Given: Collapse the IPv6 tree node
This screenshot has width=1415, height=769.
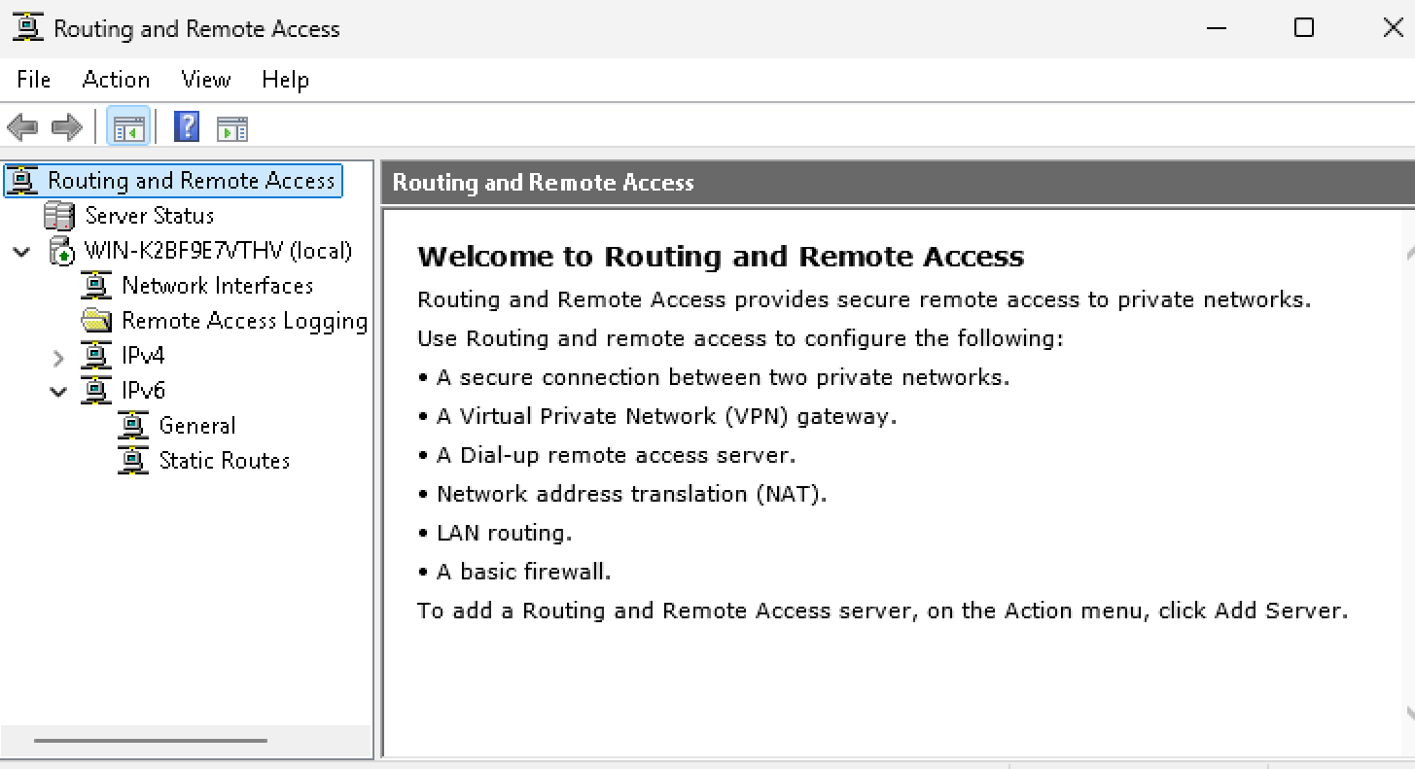Looking at the screenshot, I should pyautogui.click(x=58, y=392).
